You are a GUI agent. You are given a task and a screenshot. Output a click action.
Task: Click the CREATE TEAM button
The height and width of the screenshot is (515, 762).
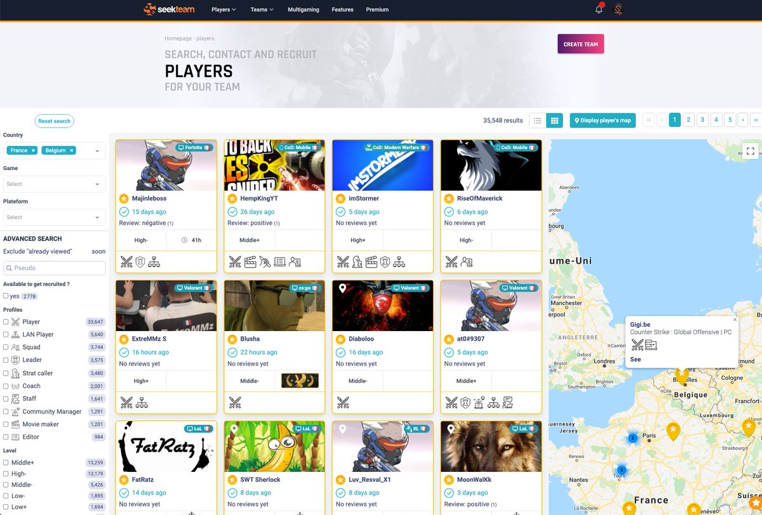(x=580, y=44)
